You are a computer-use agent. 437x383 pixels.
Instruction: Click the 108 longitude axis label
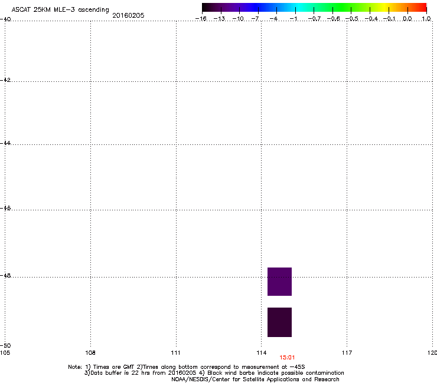90,353
